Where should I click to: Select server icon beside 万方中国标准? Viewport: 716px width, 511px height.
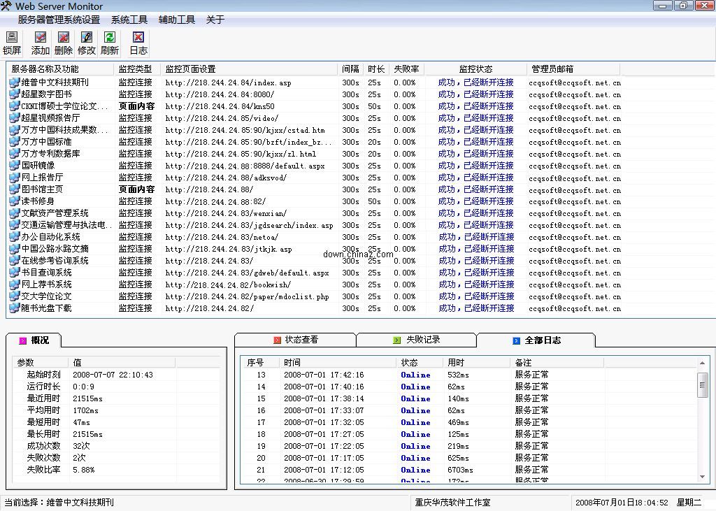(x=14, y=142)
